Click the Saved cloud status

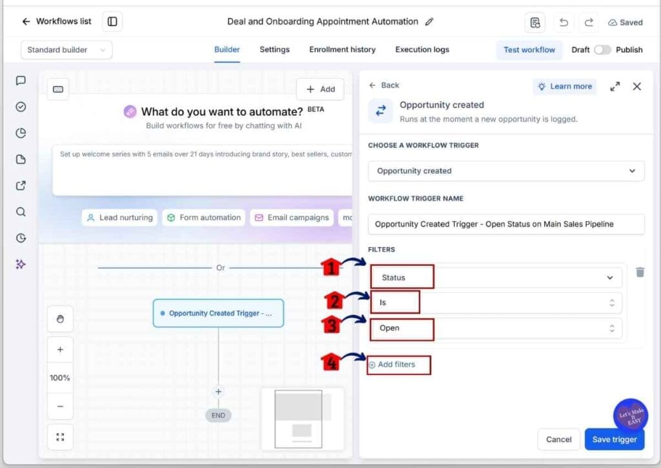pos(625,23)
